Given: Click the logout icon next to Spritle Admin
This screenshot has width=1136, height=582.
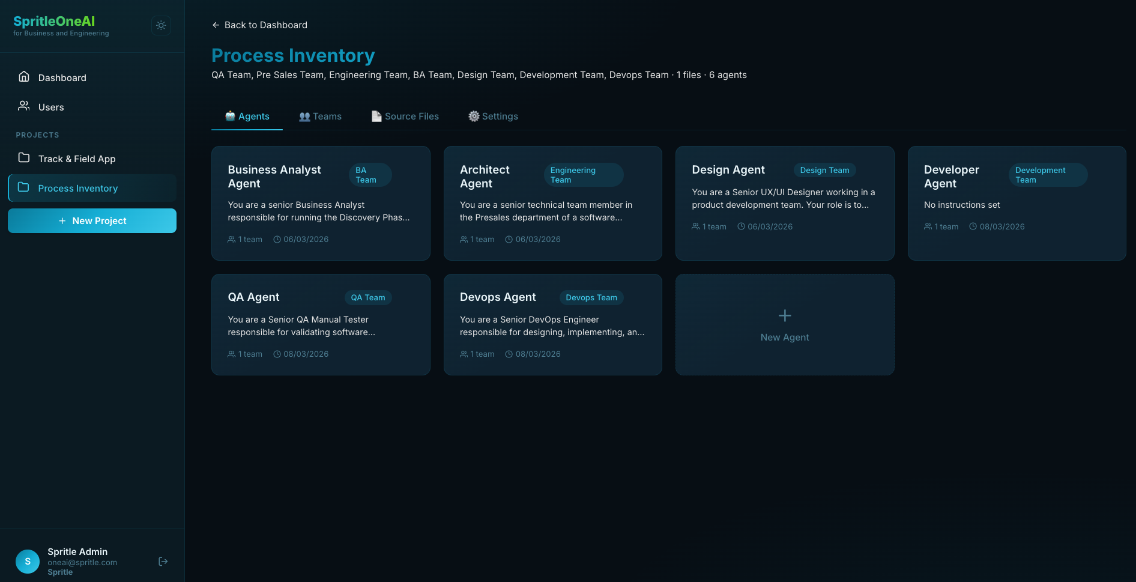Looking at the screenshot, I should [163, 561].
